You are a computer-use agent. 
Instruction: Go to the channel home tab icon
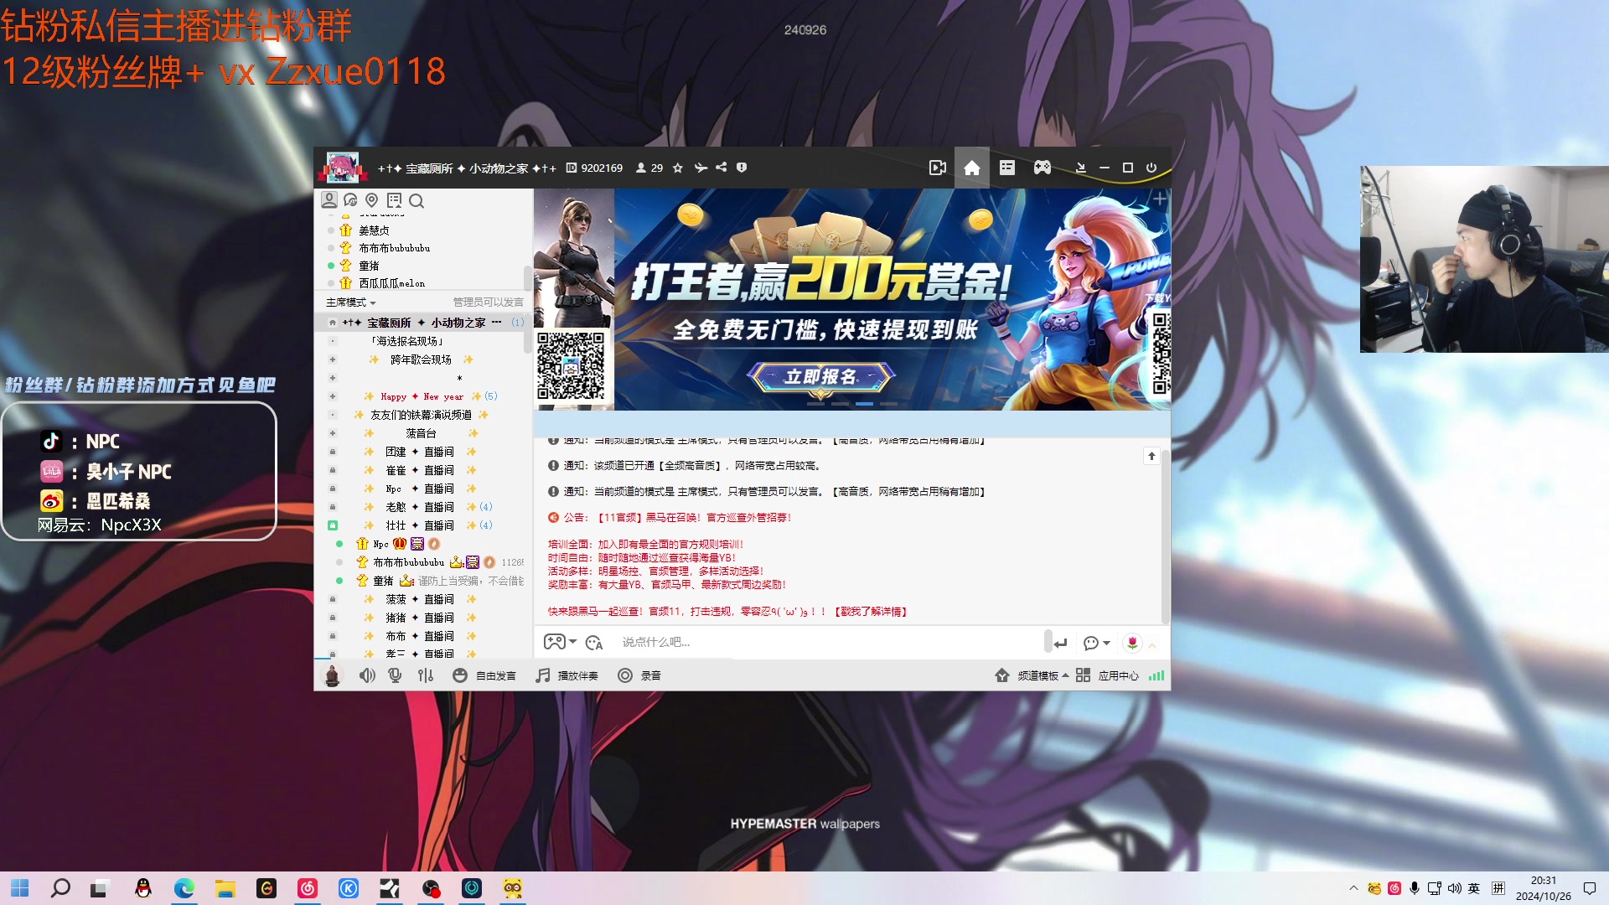tap(972, 168)
